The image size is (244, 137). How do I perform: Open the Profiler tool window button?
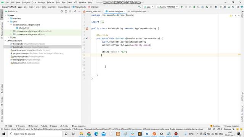(x=64, y=126)
